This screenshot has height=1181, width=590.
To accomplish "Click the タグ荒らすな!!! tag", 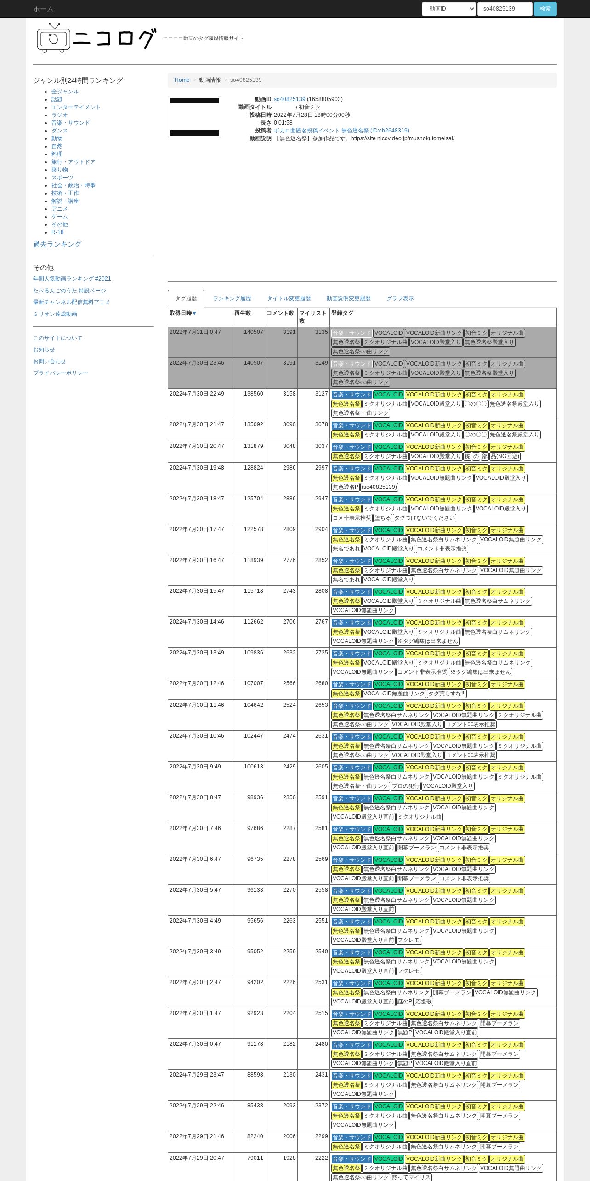I will pyautogui.click(x=447, y=694).
